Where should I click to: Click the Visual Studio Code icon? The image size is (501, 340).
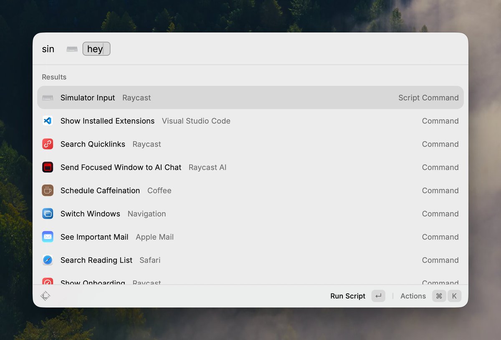coord(48,121)
